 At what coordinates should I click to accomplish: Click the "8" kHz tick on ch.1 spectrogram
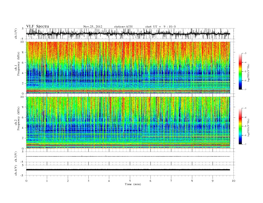(x=23, y=52)
